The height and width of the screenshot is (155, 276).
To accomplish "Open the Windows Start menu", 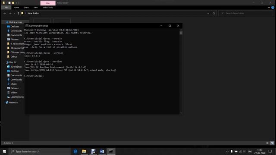I will point(4,151).
